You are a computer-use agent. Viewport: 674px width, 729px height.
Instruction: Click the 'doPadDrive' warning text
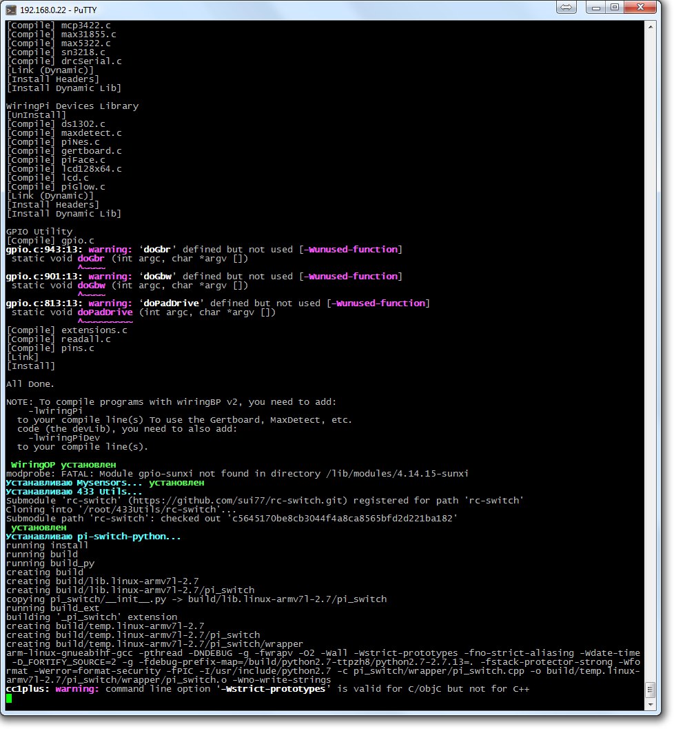[170, 303]
